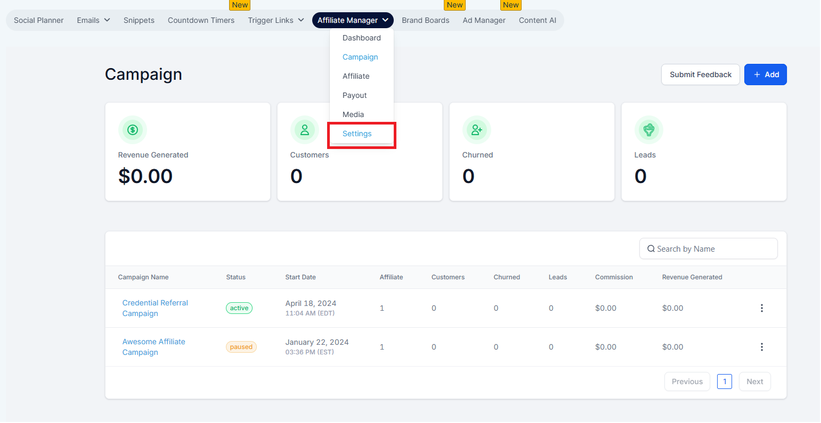Open Awesome Affiliate Campaign link
The image size is (821, 423).
pos(154,347)
